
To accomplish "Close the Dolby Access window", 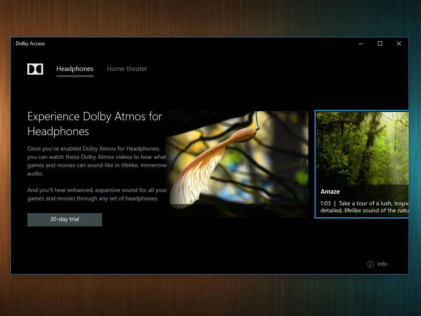I will tap(399, 44).
